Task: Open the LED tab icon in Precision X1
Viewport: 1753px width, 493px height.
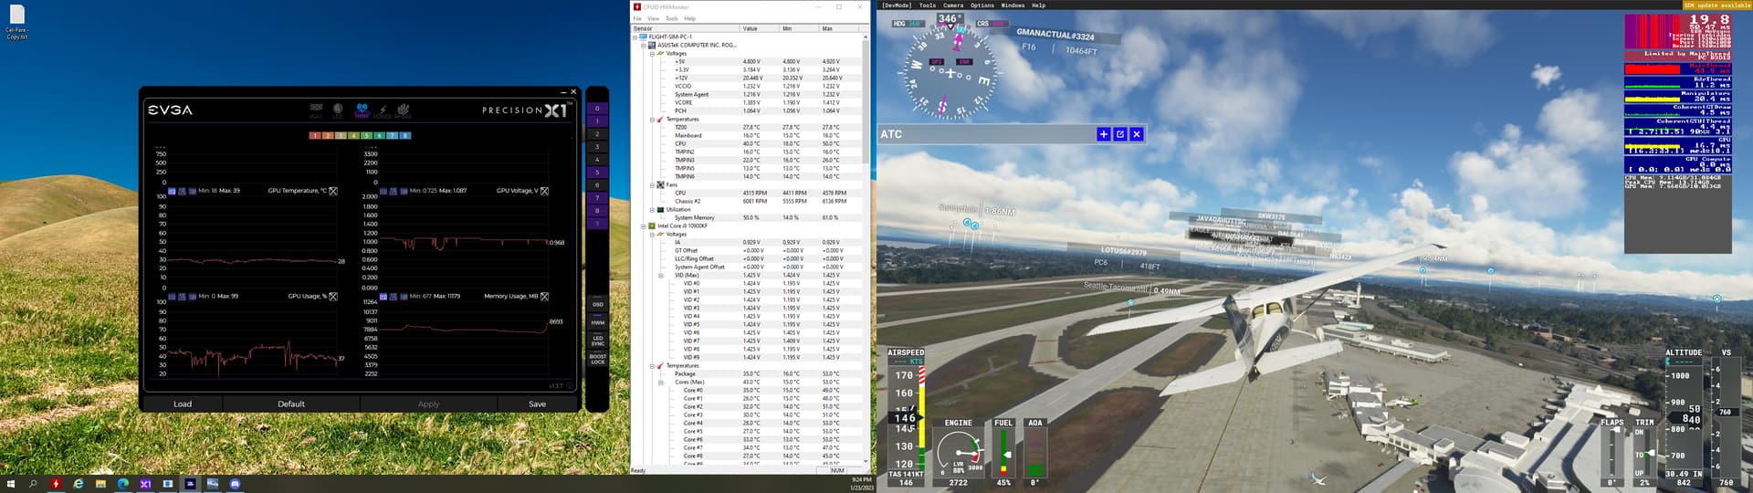Action: point(338,110)
